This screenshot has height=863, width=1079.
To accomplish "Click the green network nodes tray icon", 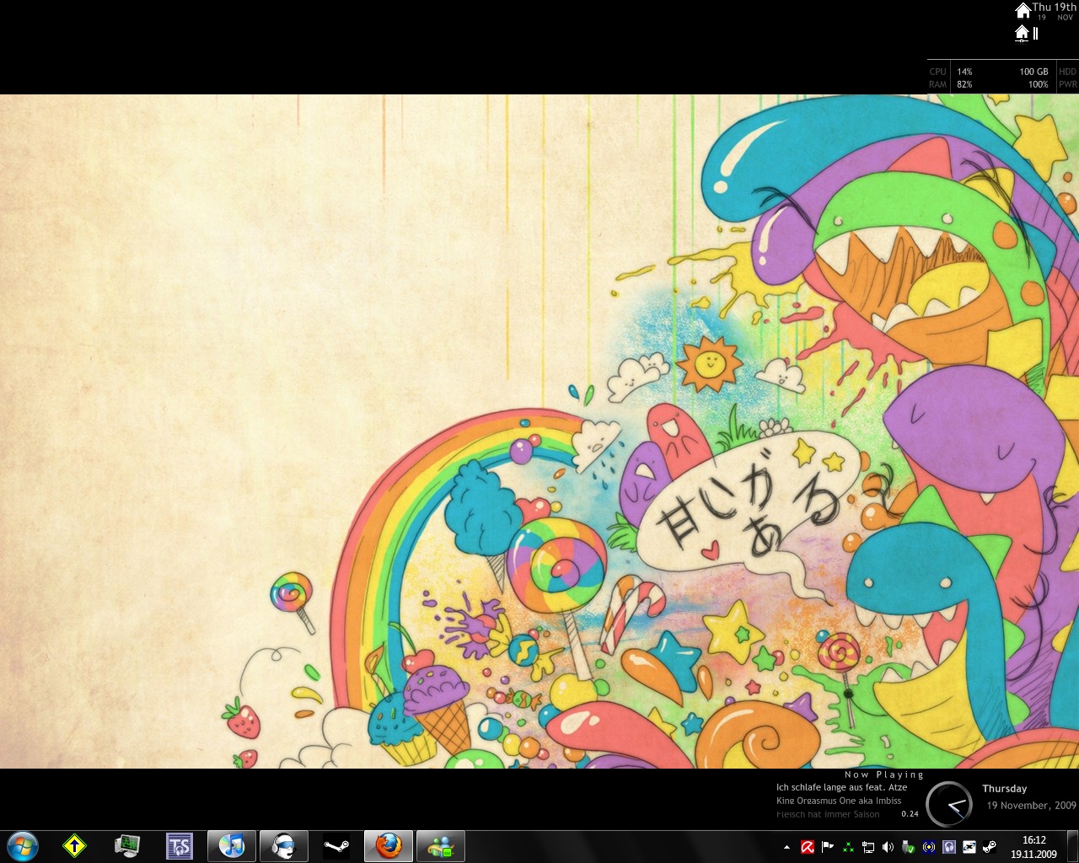I will [848, 847].
